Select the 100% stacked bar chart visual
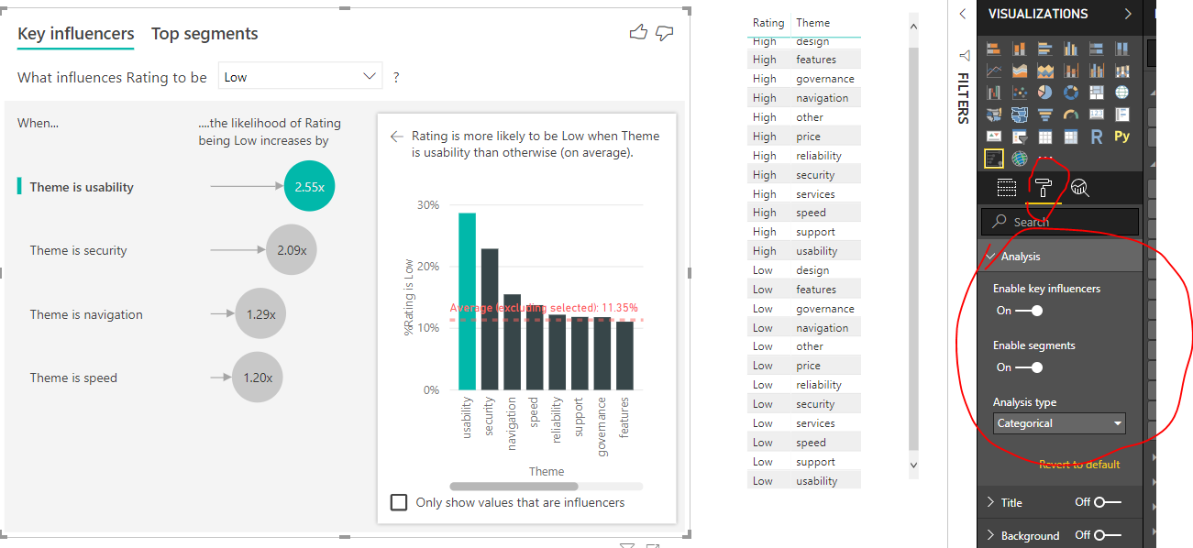The image size is (1193, 548). 1097,49
